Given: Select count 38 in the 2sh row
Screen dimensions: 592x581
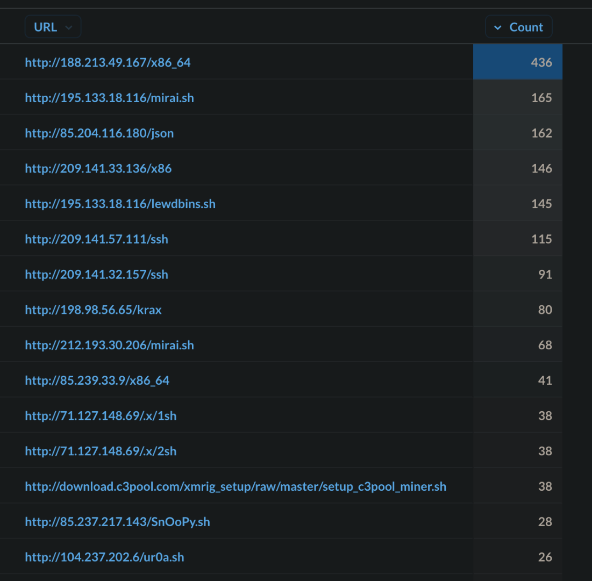Looking at the screenshot, I should tap(518, 451).
